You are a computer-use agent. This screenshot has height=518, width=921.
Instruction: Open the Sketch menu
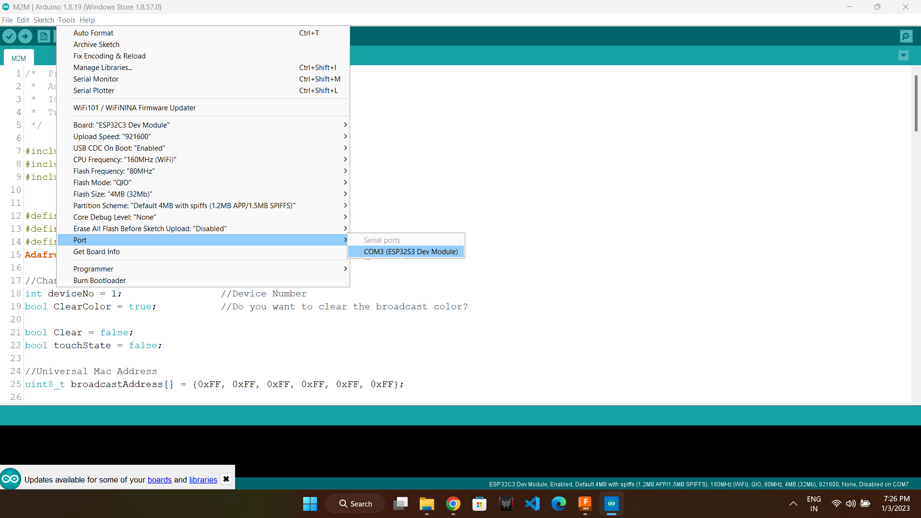(x=44, y=20)
